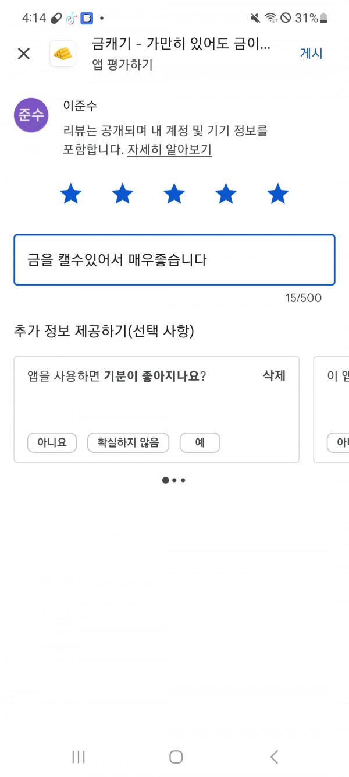The height and width of the screenshot is (777, 349).
Task: Focus the review text input field
Action: coord(174,260)
